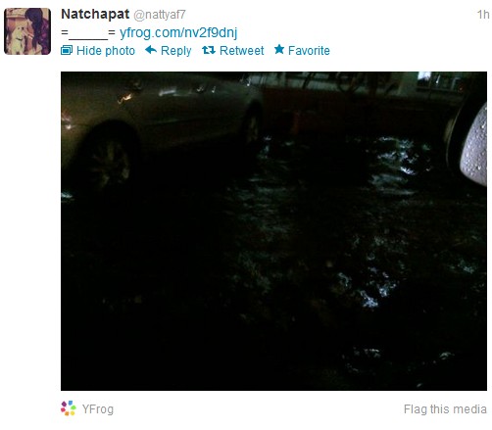The height and width of the screenshot is (430, 492).
Task: Click the Hide photo icon
Action: pyautogui.click(x=67, y=50)
